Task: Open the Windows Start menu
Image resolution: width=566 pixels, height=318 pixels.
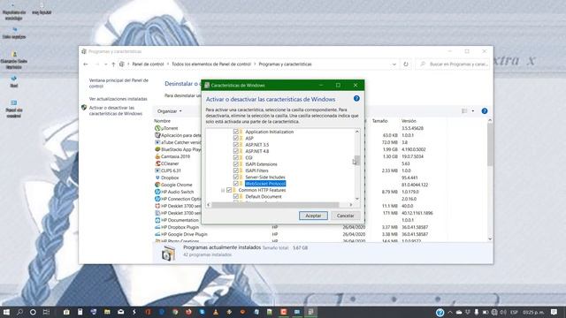Action: tap(6, 312)
